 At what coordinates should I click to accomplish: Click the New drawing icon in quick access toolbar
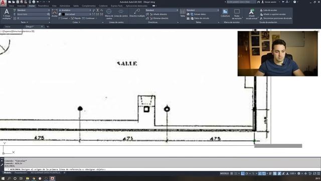(10, 2)
